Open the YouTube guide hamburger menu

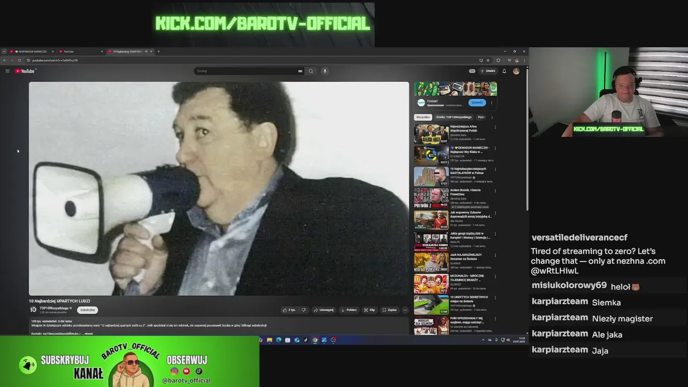(8, 71)
